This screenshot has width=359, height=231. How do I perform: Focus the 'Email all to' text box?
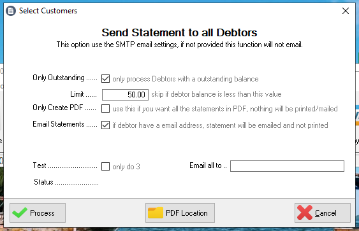(x=287, y=166)
